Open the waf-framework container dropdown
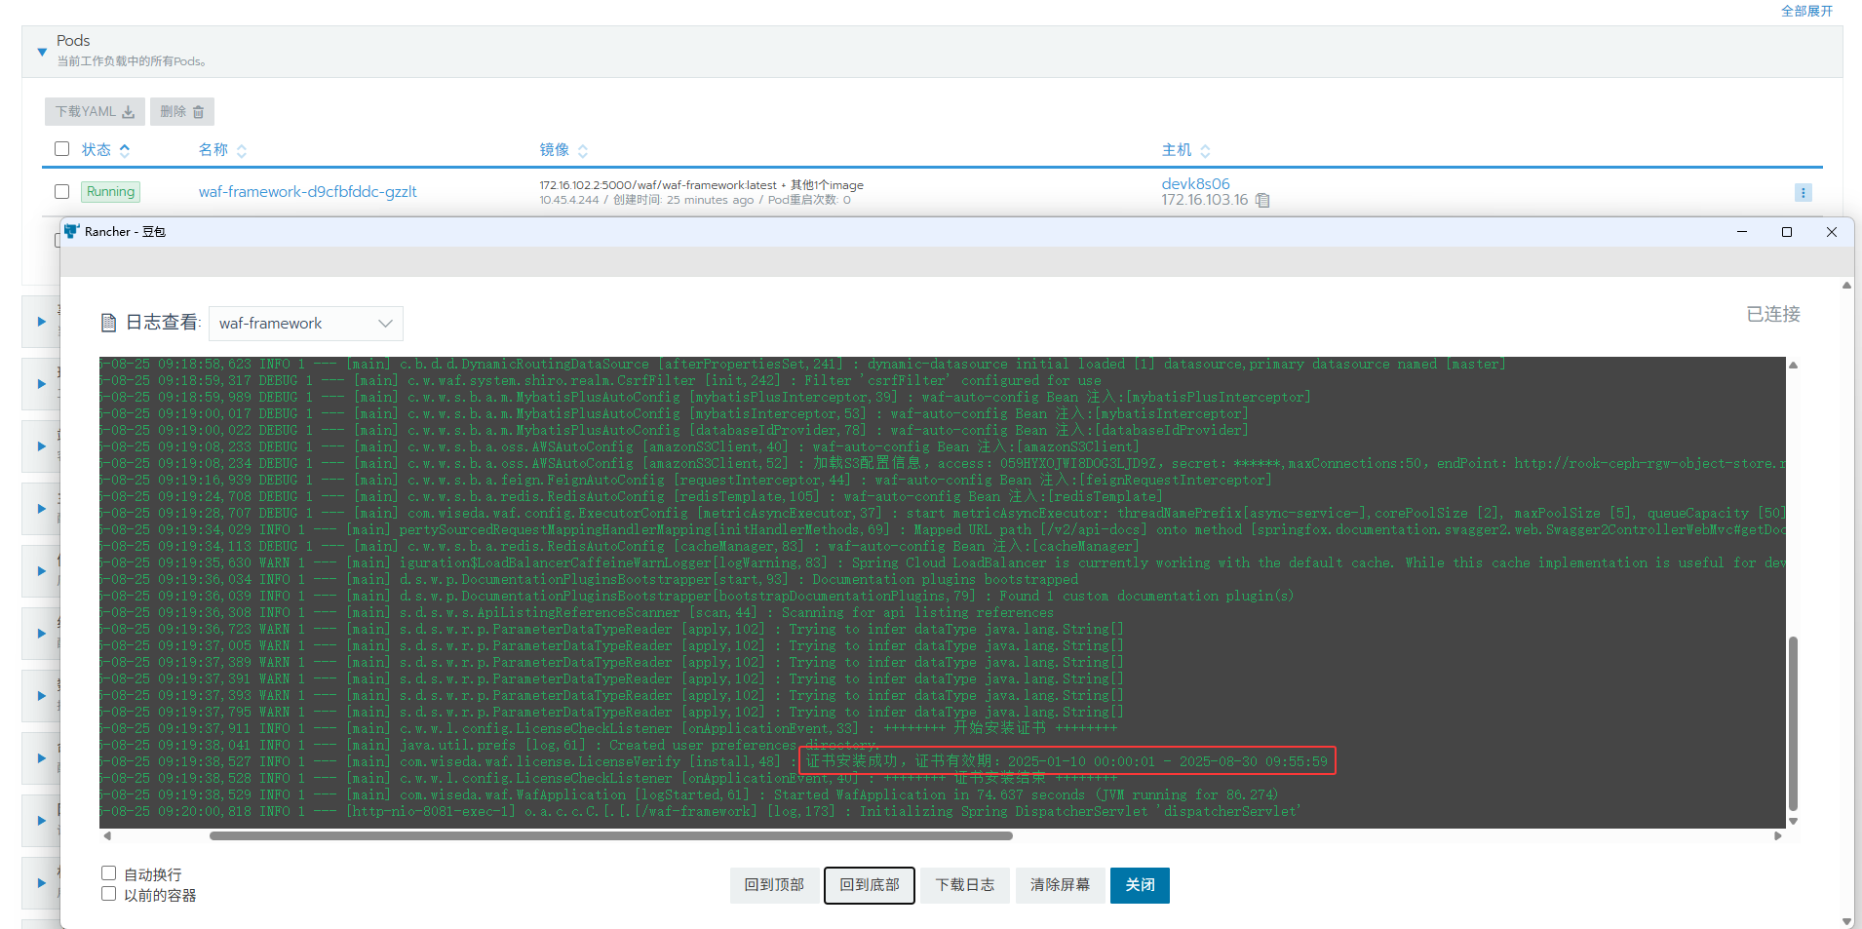This screenshot has height=929, width=1862. tap(306, 324)
